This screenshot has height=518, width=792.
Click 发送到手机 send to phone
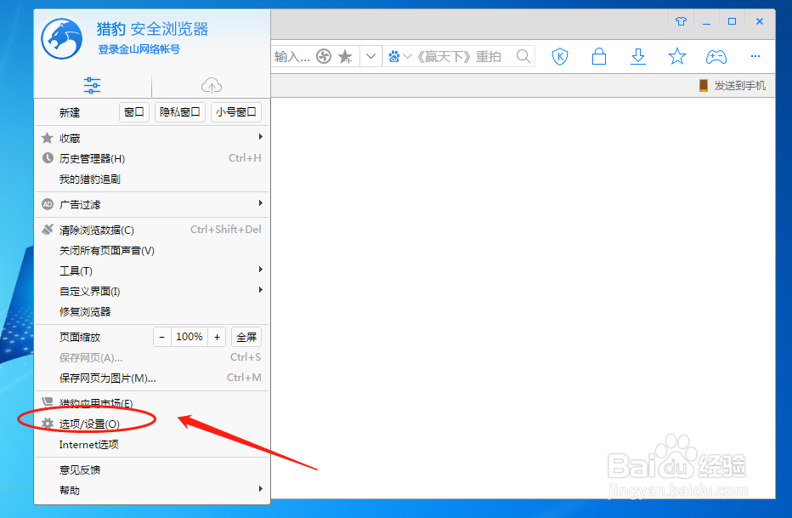pyautogui.click(x=733, y=85)
